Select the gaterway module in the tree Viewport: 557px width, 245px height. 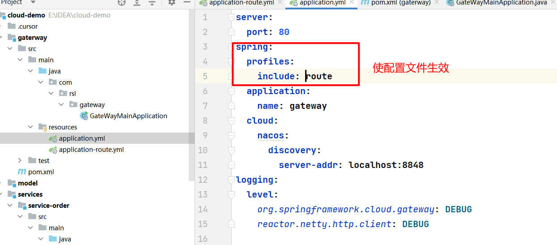(x=32, y=38)
